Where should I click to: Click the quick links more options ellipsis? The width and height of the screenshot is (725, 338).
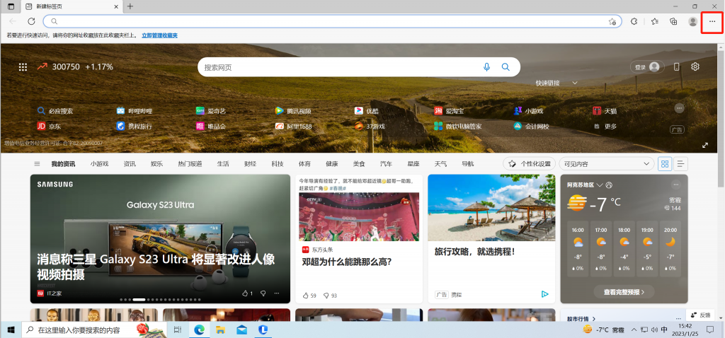pos(679,108)
